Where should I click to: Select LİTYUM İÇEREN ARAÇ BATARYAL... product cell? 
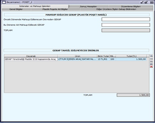pyautogui.click(x=77, y=59)
